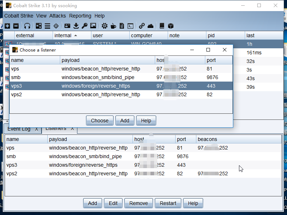The width and height of the screenshot is (287, 215).
Task: Click the Connect to team server plus icon
Action: 7,26
